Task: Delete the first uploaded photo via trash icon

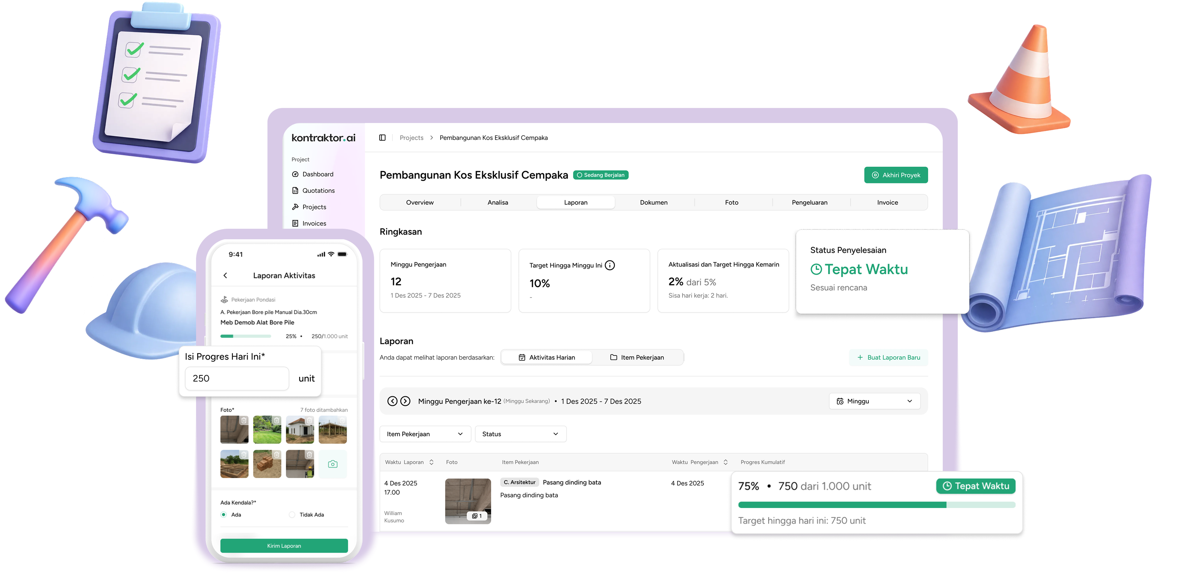Action: coord(244,421)
